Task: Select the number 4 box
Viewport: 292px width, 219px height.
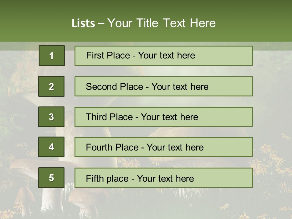Action: tap(51, 147)
